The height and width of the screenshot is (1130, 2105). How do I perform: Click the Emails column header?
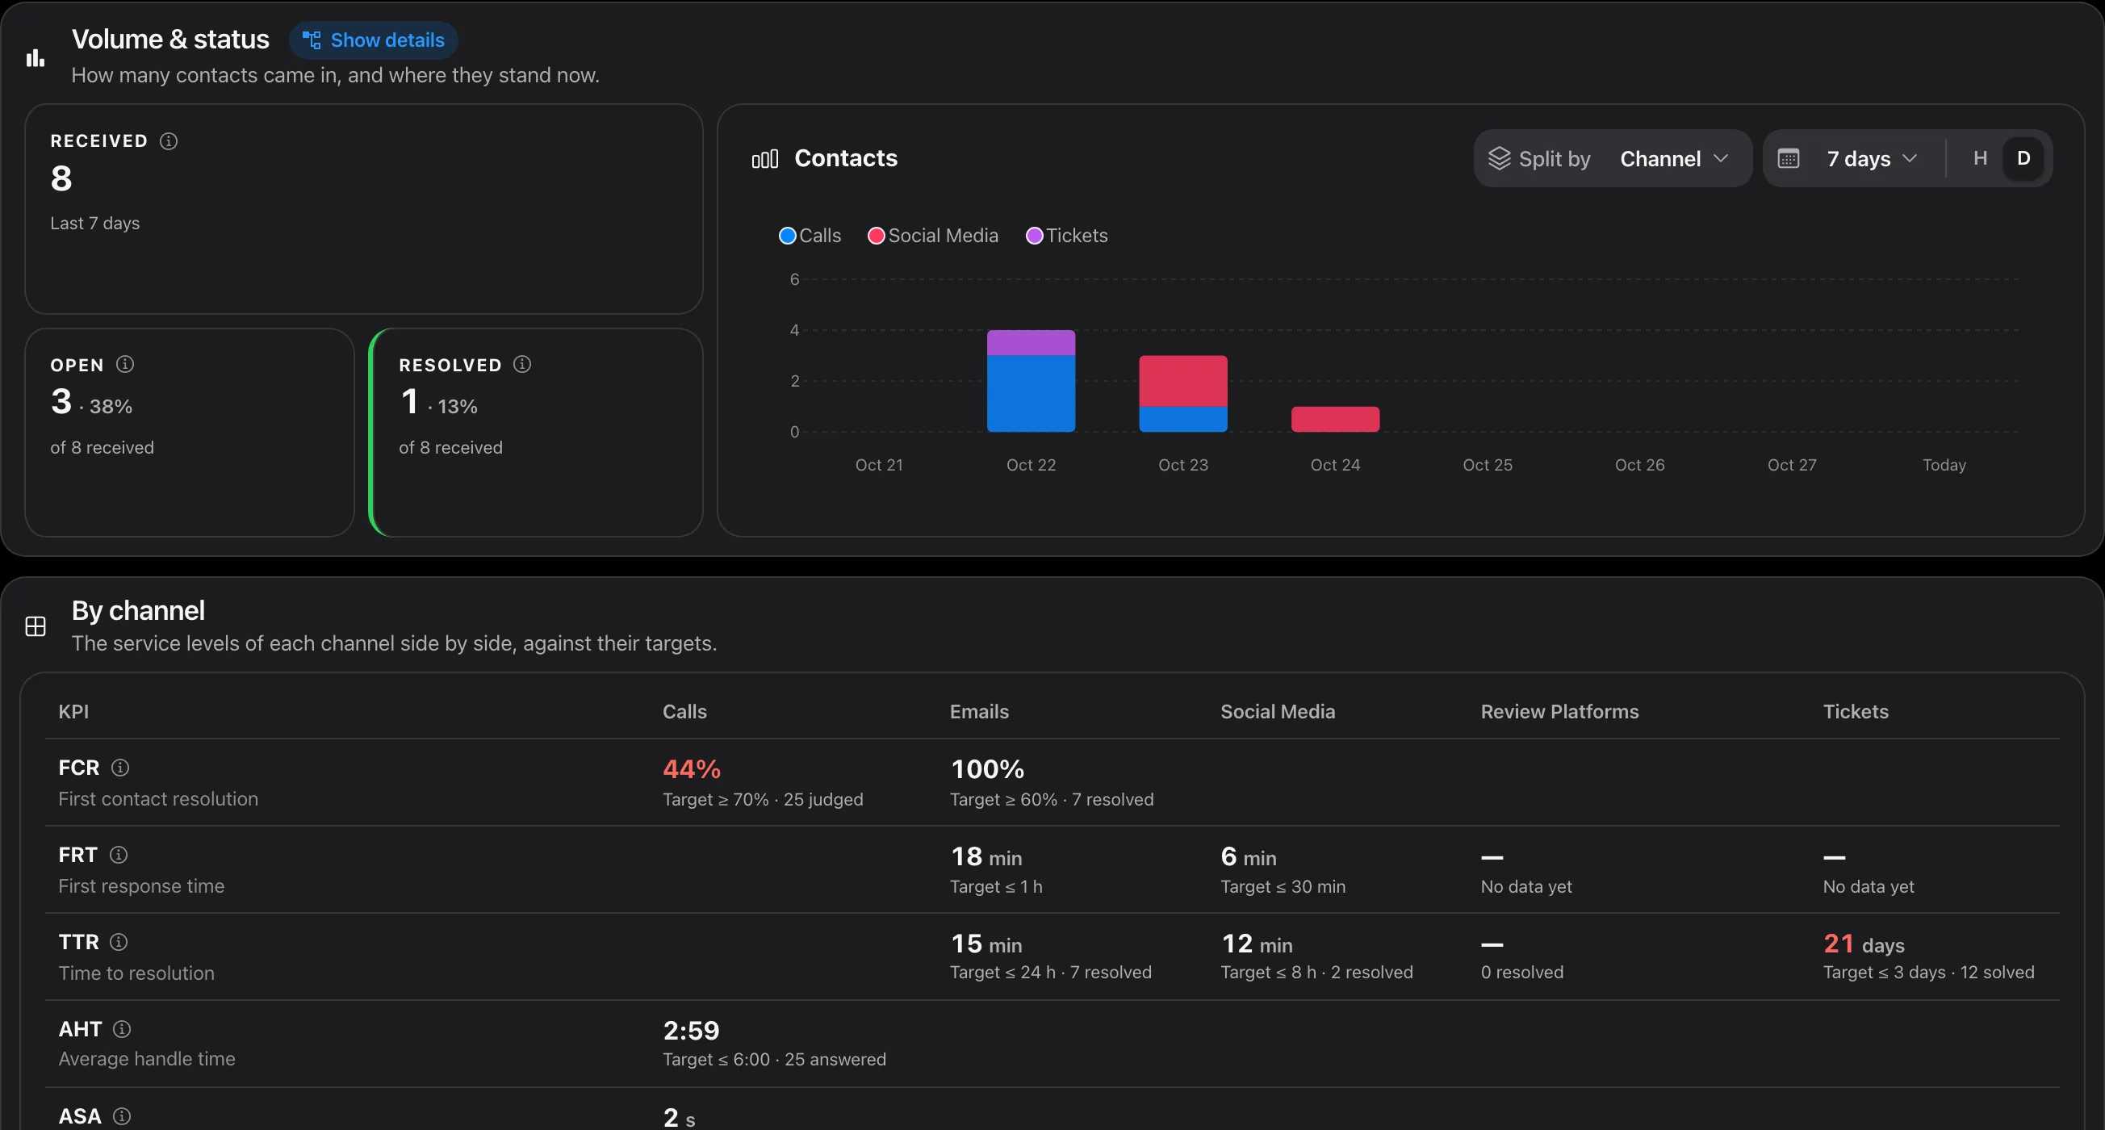click(x=979, y=712)
